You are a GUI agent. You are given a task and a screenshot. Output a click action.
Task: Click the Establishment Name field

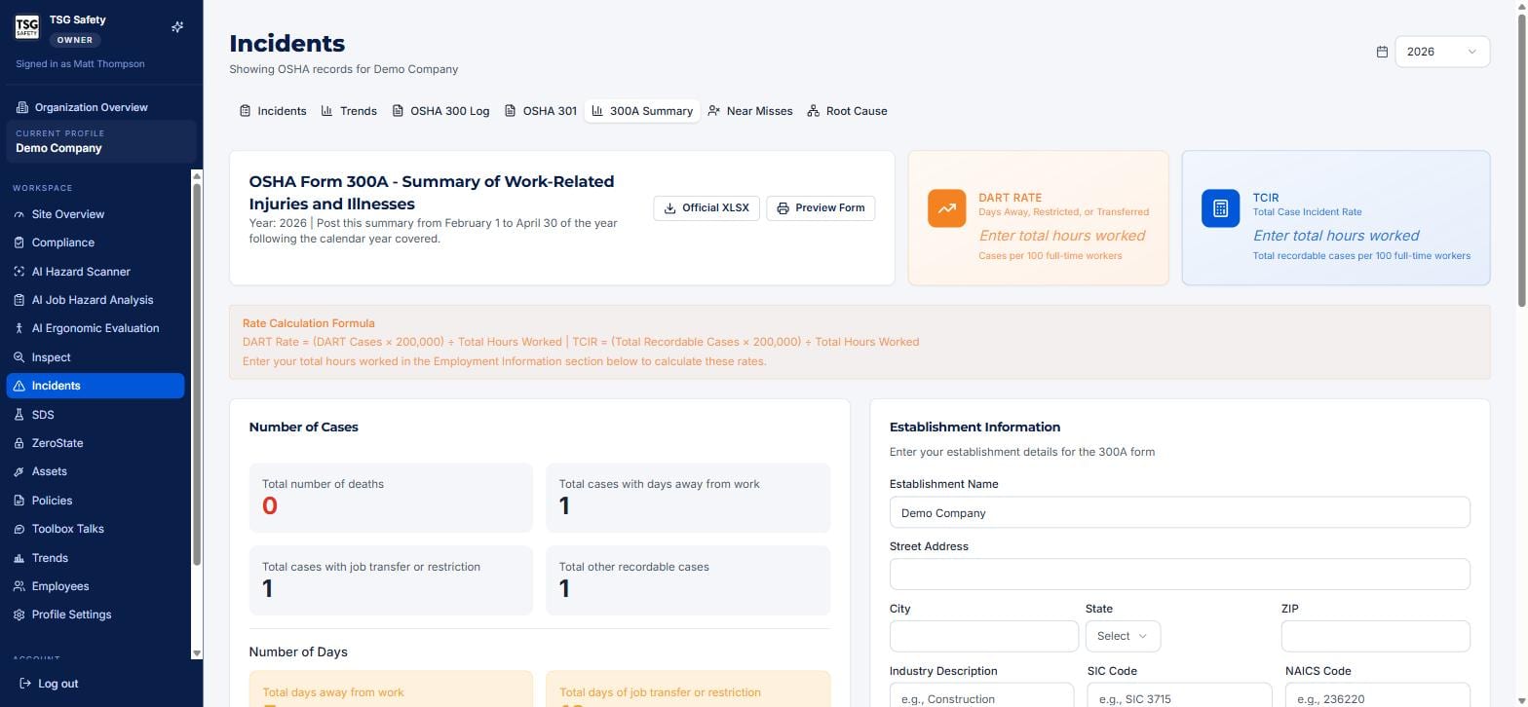1179,512
